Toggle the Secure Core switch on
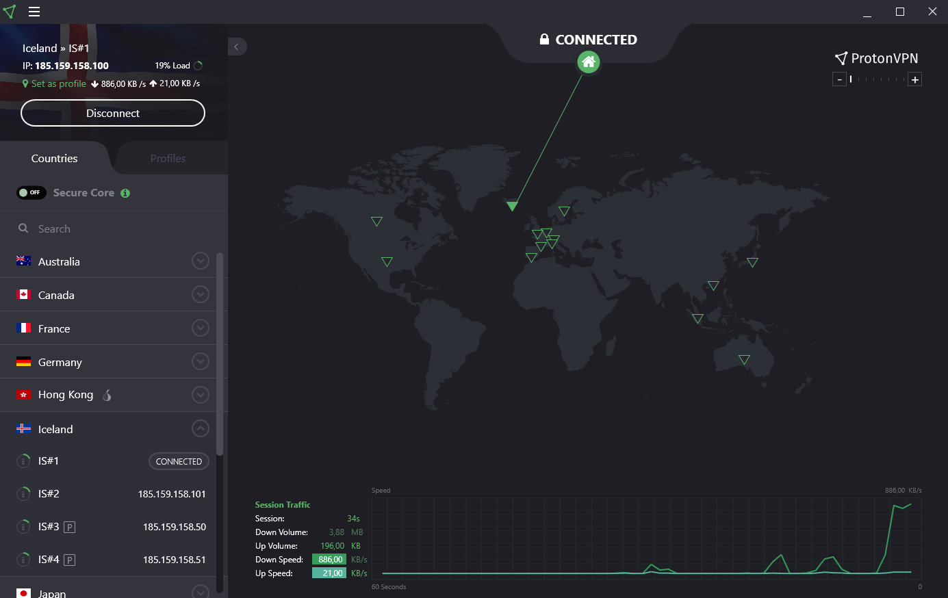 31,193
